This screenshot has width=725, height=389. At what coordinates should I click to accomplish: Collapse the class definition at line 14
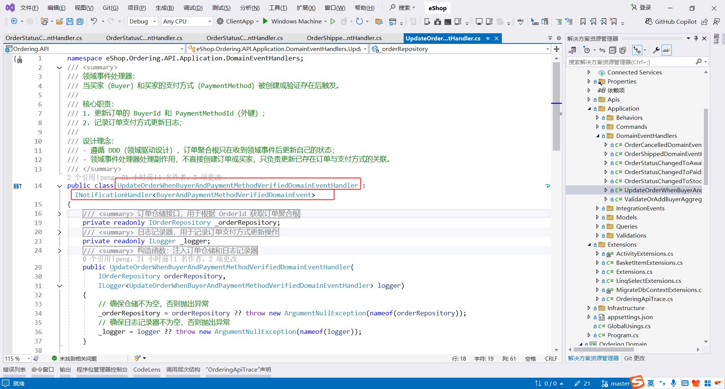pos(59,186)
